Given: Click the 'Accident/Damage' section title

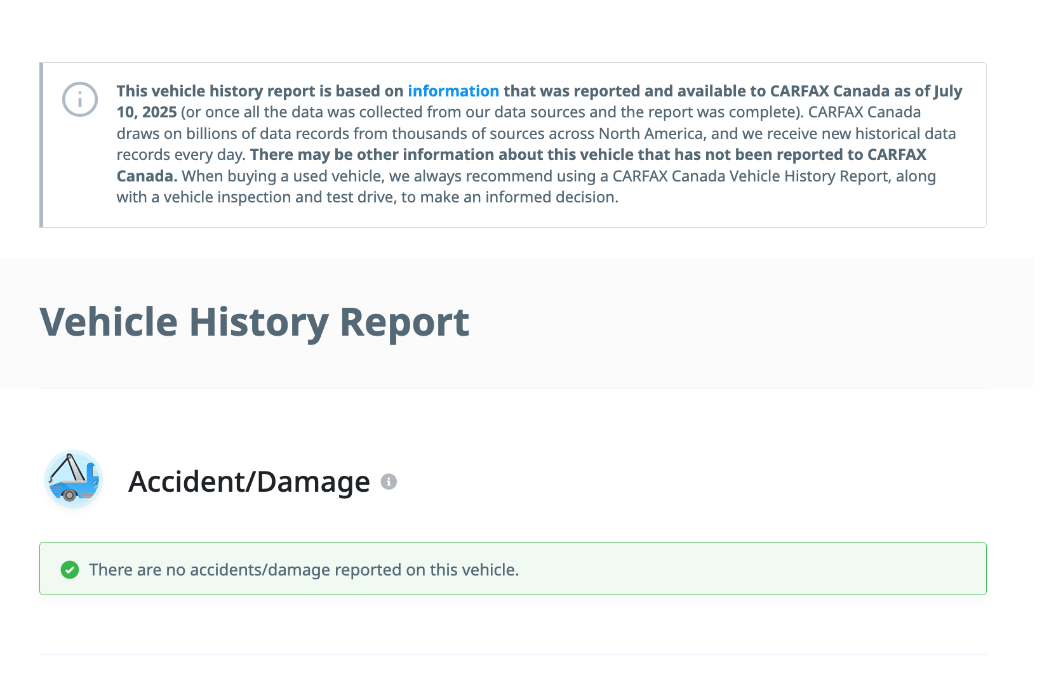Looking at the screenshot, I should pos(249,482).
